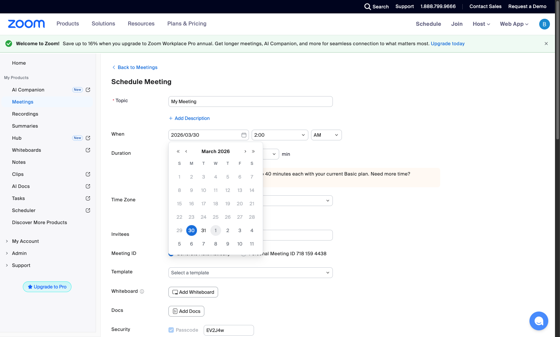Screen dimensions: 560x337
Task: Open Whiteboards external link icon
Action: [x=88, y=150]
